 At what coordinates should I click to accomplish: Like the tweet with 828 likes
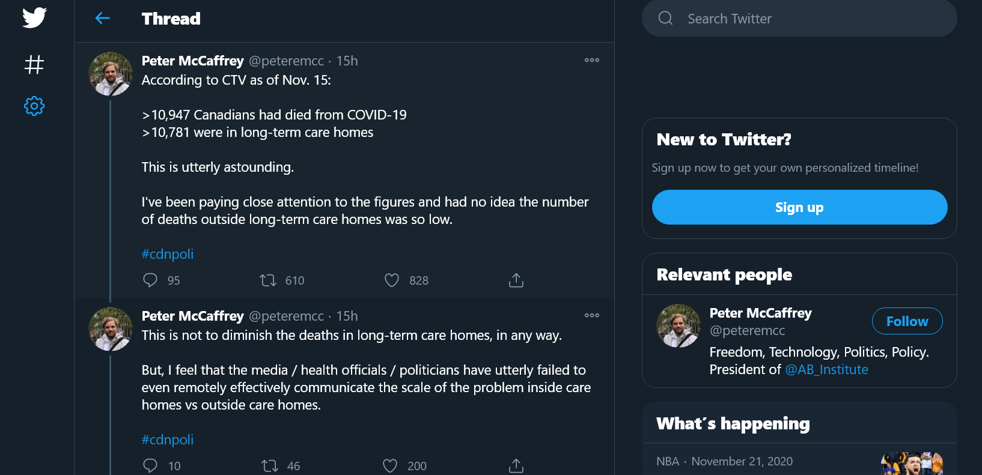pos(392,280)
